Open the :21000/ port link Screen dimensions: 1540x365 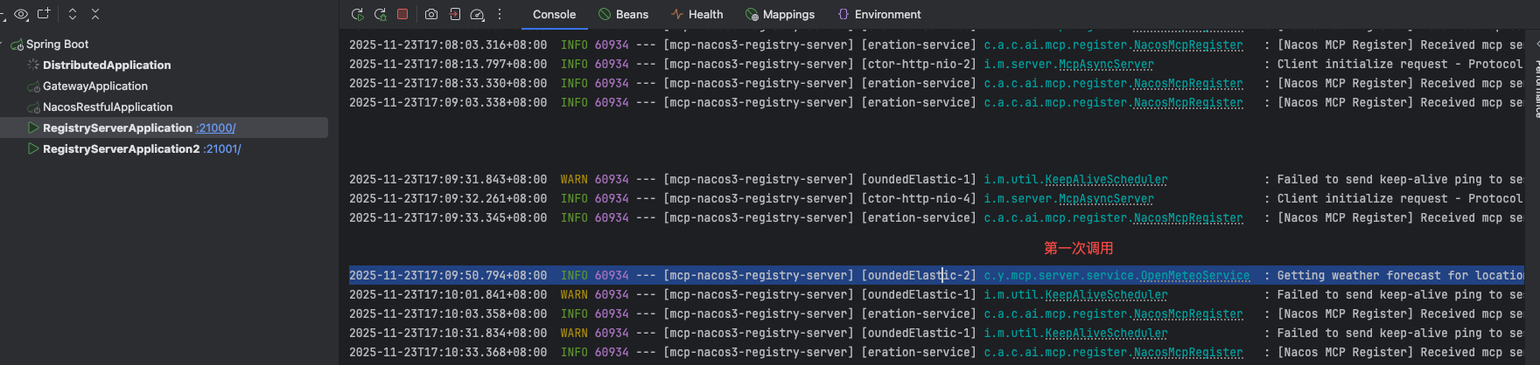(216, 127)
